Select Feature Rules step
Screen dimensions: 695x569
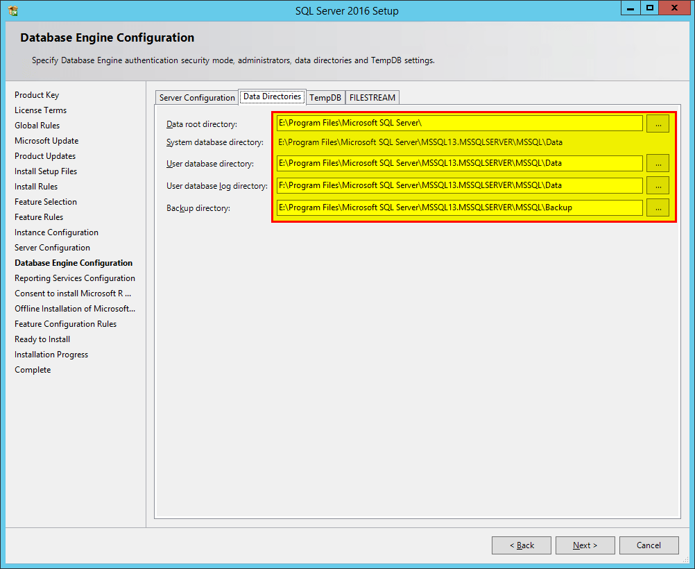click(x=39, y=217)
